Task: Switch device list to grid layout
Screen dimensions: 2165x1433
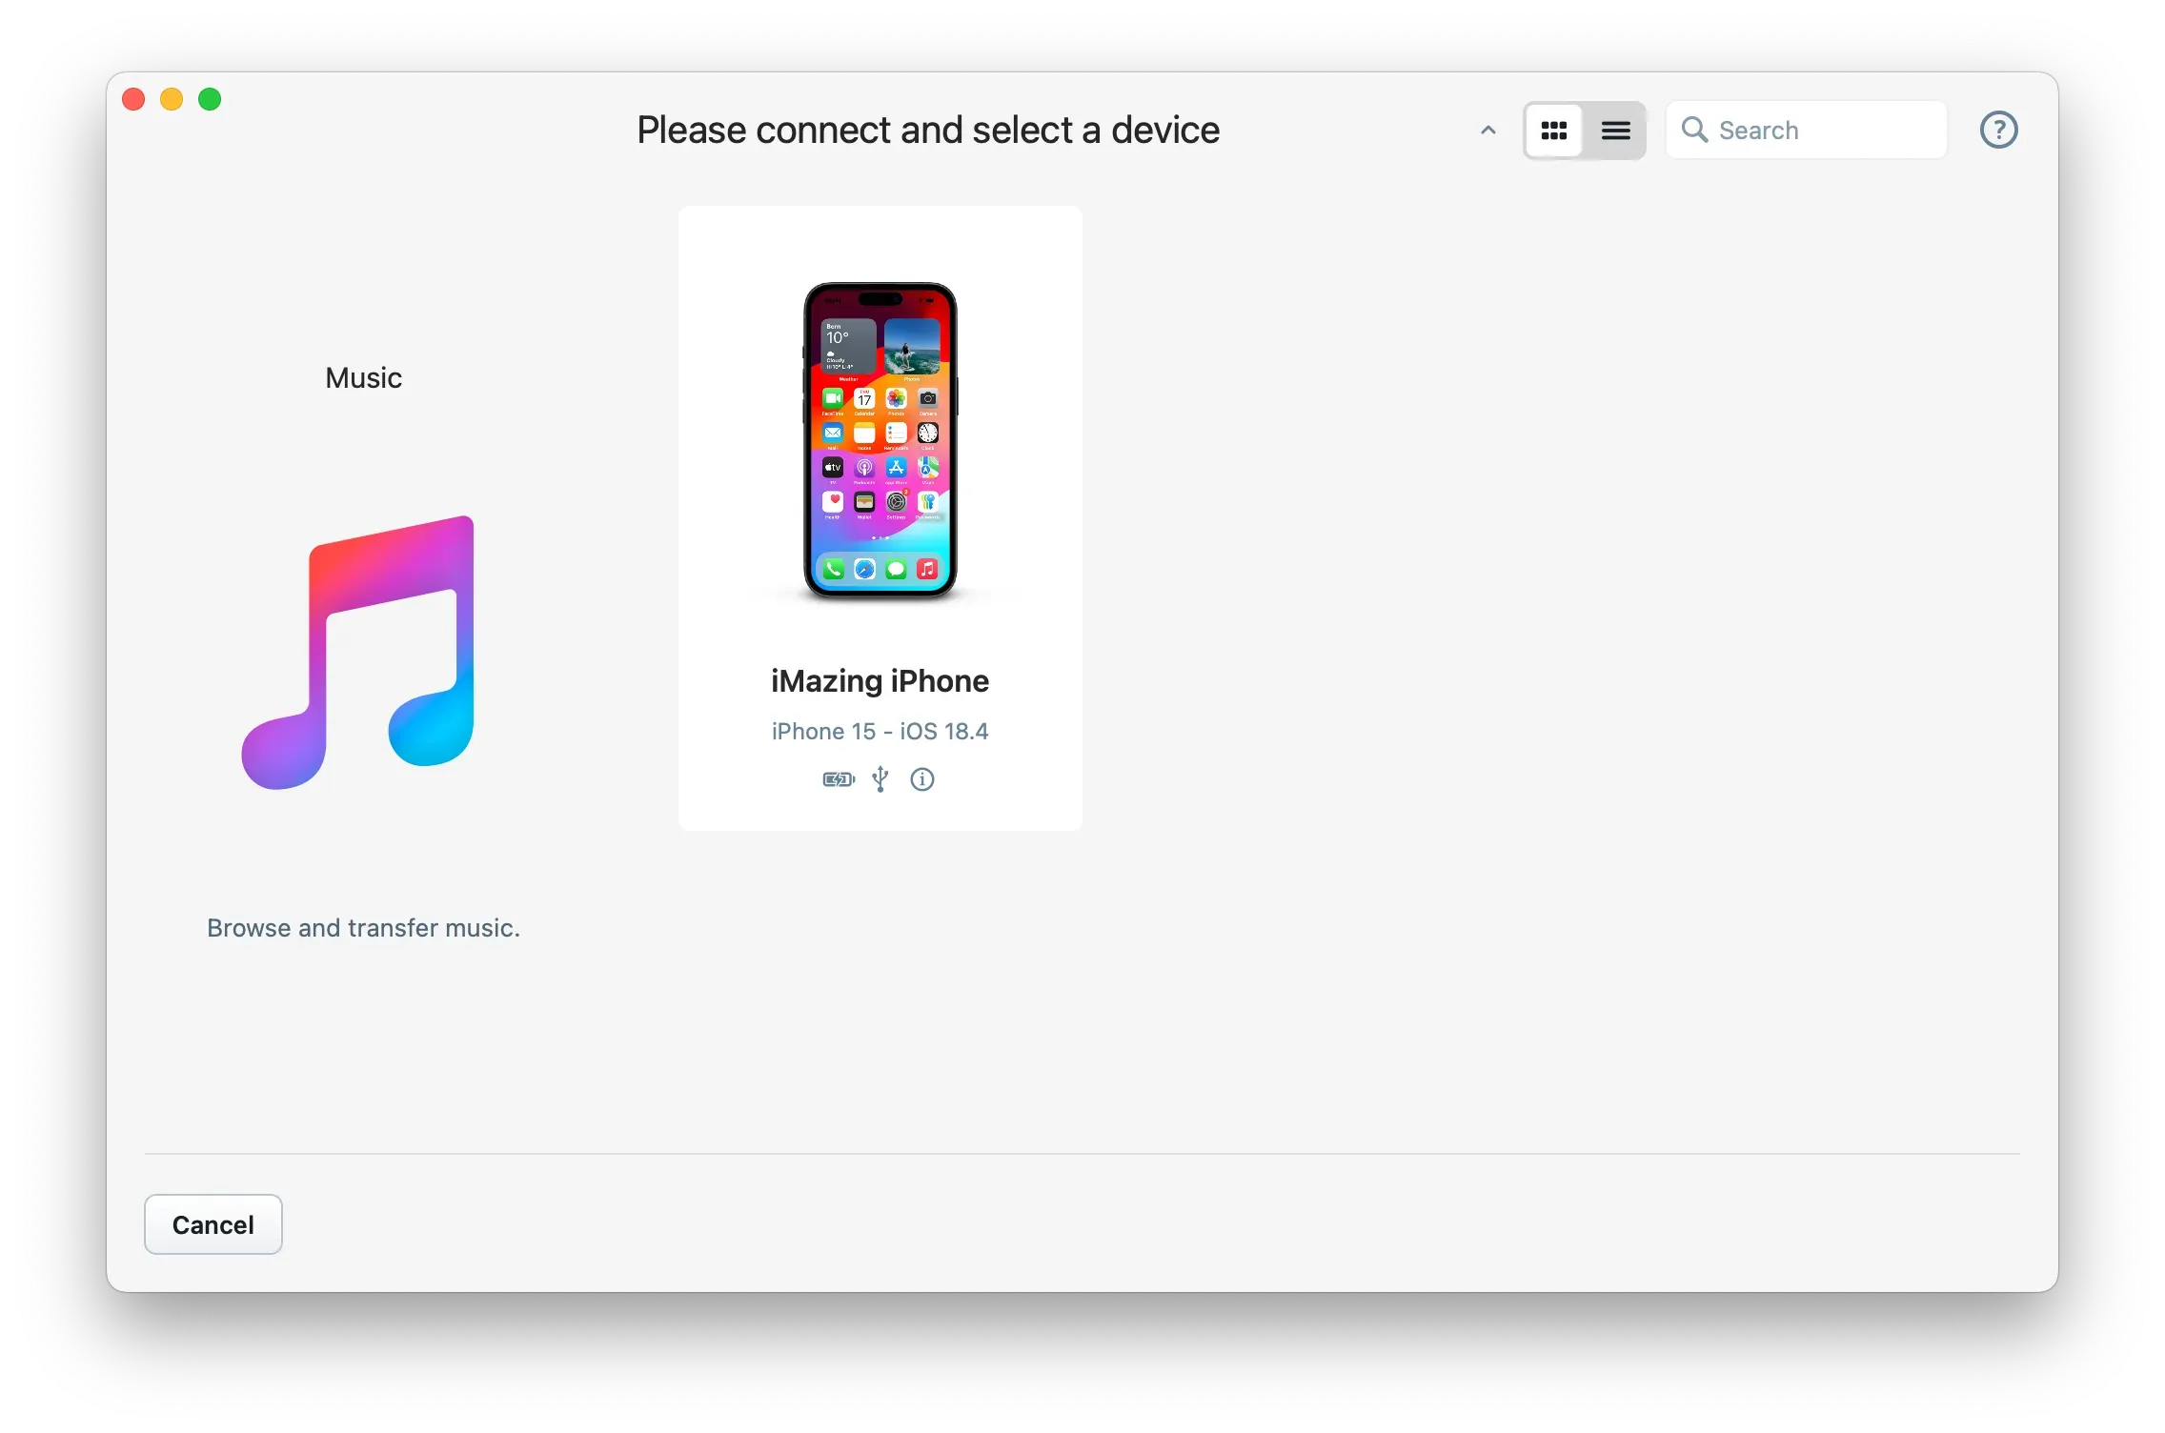Action: tap(1554, 130)
